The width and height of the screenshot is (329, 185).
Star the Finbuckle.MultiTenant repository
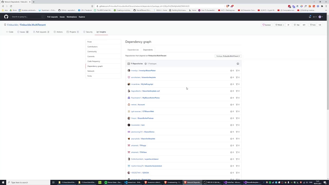(x=297, y=25)
